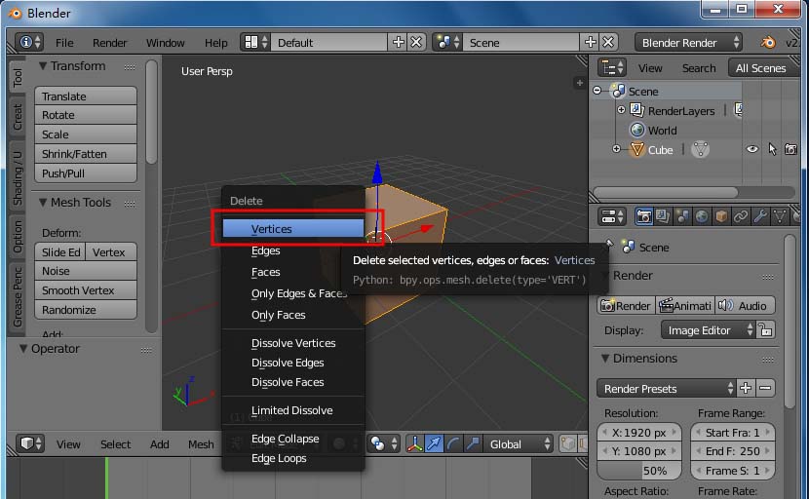Image resolution: width=809 pixels, height=499 pixels.
Task: Toggle Cube visibility eye in outliner
Action: [x=752, y=150]
